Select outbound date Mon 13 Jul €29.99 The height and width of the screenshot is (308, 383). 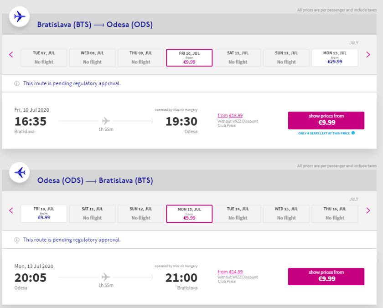point(335,58)
